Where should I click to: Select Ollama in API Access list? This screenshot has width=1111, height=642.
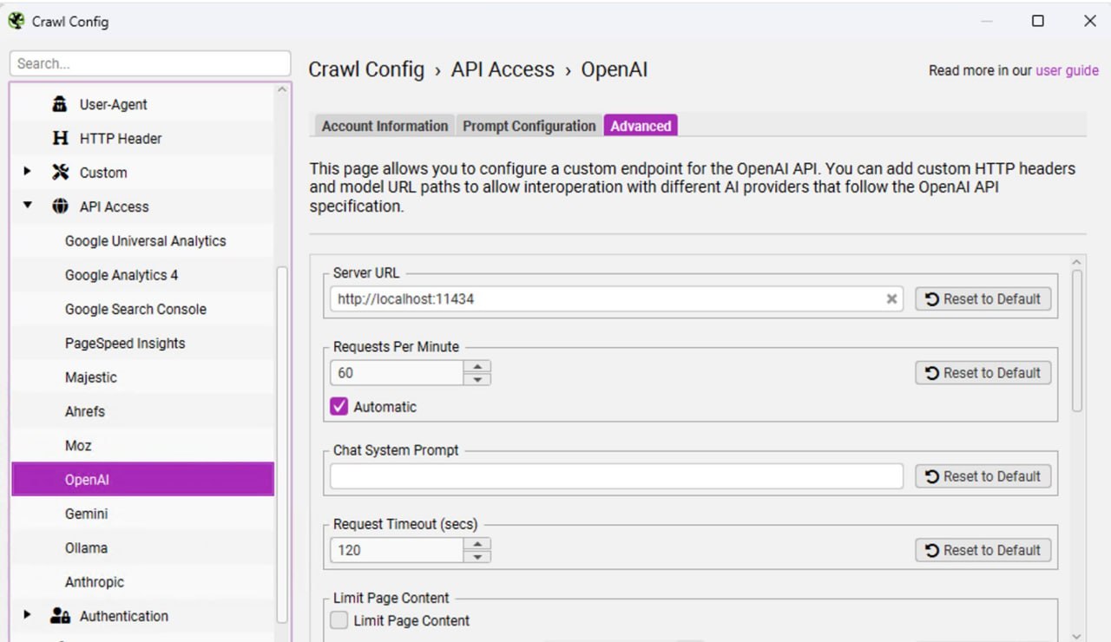[x=142, y=548]
